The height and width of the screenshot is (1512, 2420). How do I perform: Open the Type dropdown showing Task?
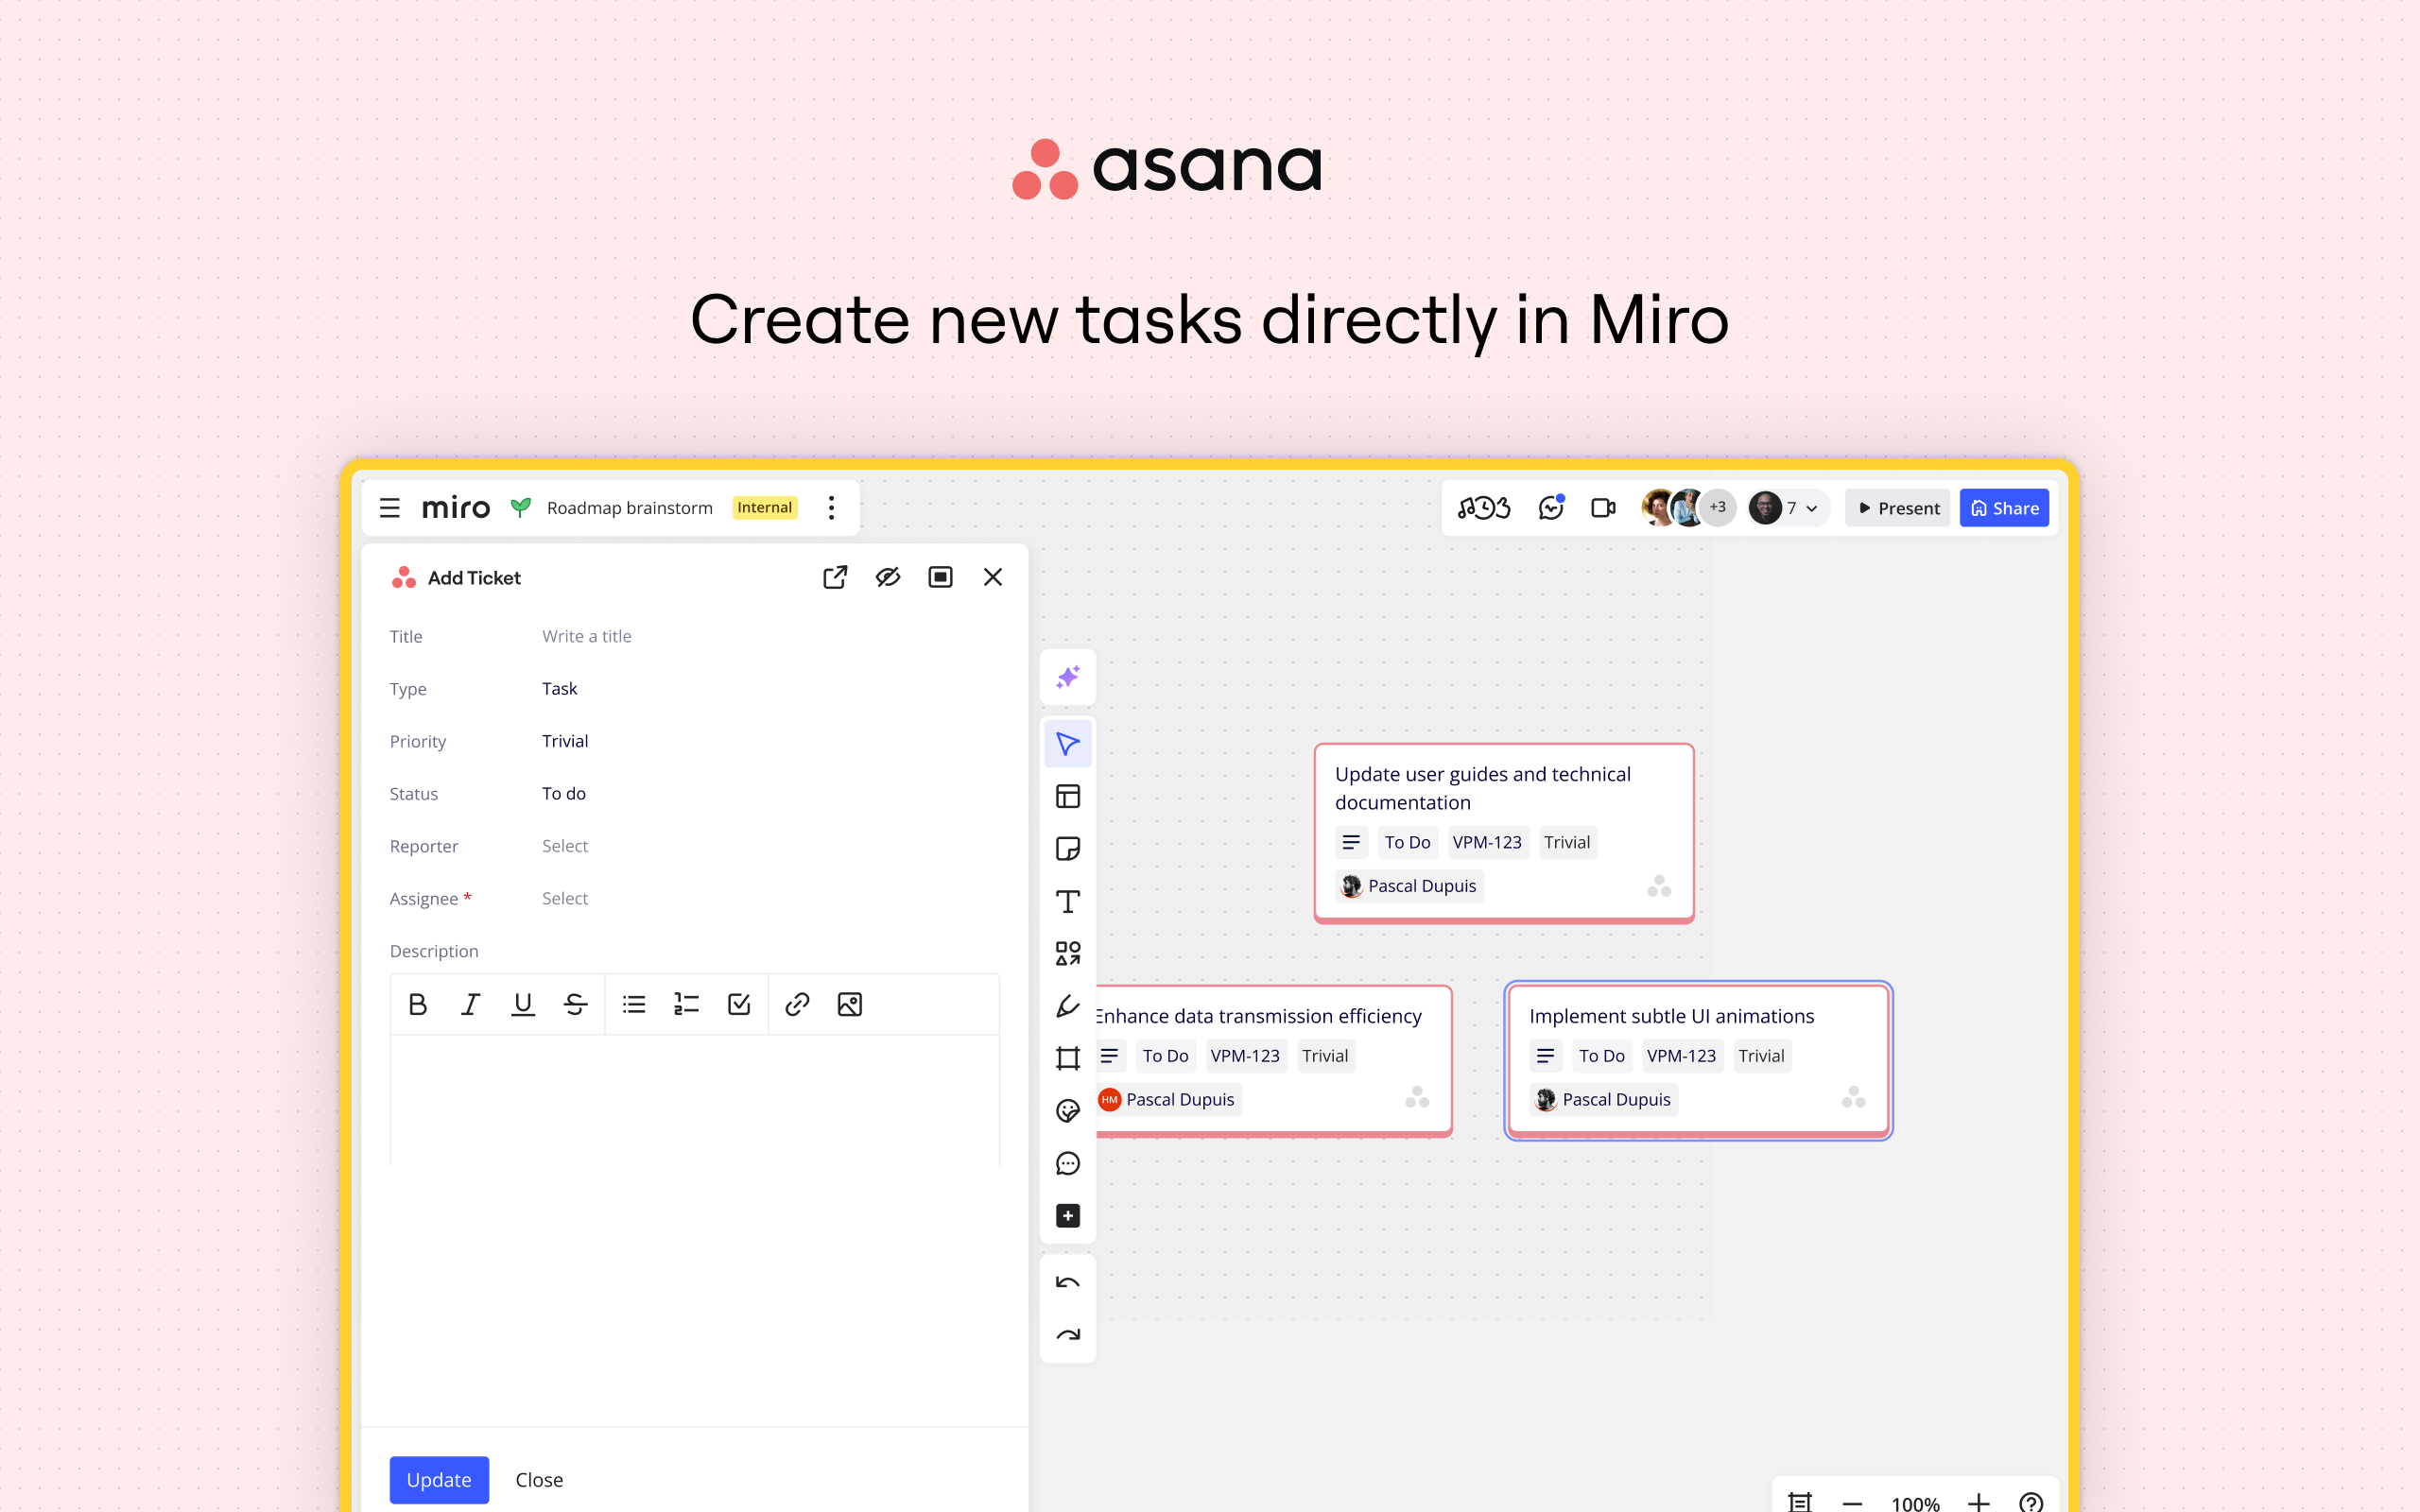pos(560,688)
